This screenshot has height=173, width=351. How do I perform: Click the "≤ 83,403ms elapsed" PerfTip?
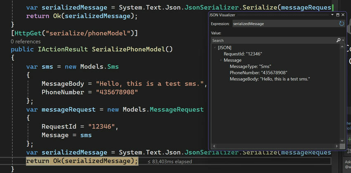(170, 161)
